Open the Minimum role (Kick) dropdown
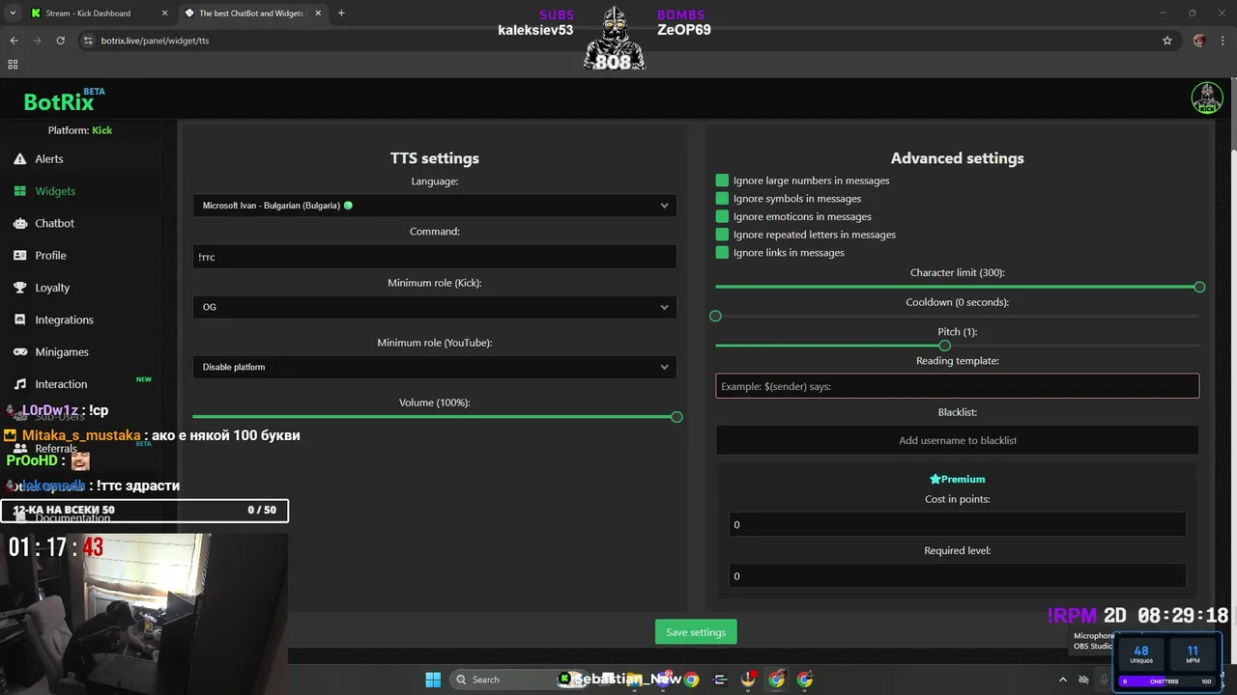The height and width of the screenshot is (695, 1237). click(434, 307)
